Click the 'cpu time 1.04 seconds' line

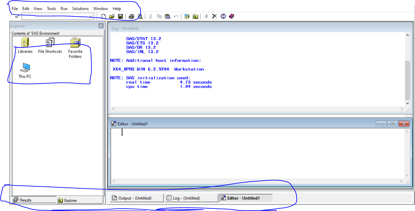coord(169,86)
